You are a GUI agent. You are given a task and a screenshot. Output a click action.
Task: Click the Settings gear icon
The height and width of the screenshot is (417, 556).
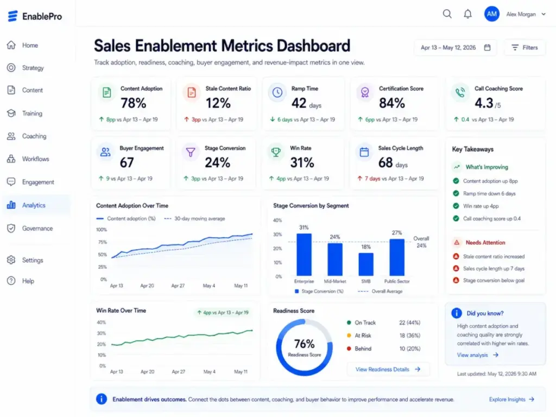tap(11, 260)
